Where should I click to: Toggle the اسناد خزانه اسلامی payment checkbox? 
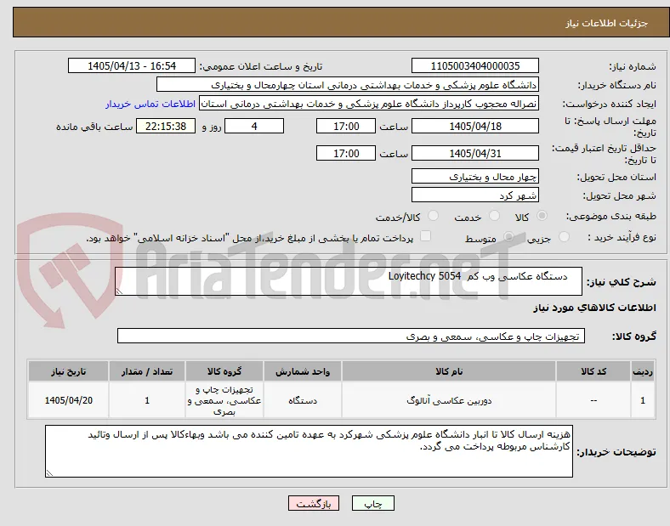coord(425,236)
